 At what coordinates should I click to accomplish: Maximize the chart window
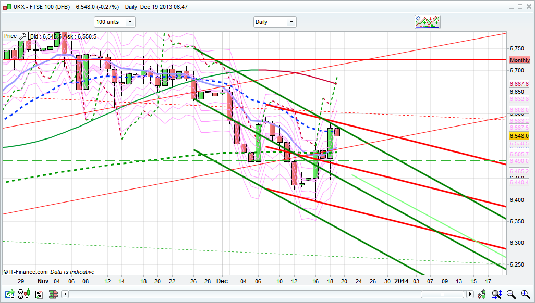tap(519, 7)
